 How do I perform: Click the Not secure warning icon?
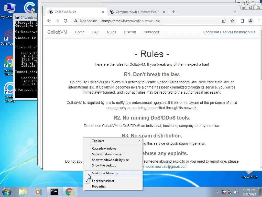pyautogui.click(x=76, y=21)
